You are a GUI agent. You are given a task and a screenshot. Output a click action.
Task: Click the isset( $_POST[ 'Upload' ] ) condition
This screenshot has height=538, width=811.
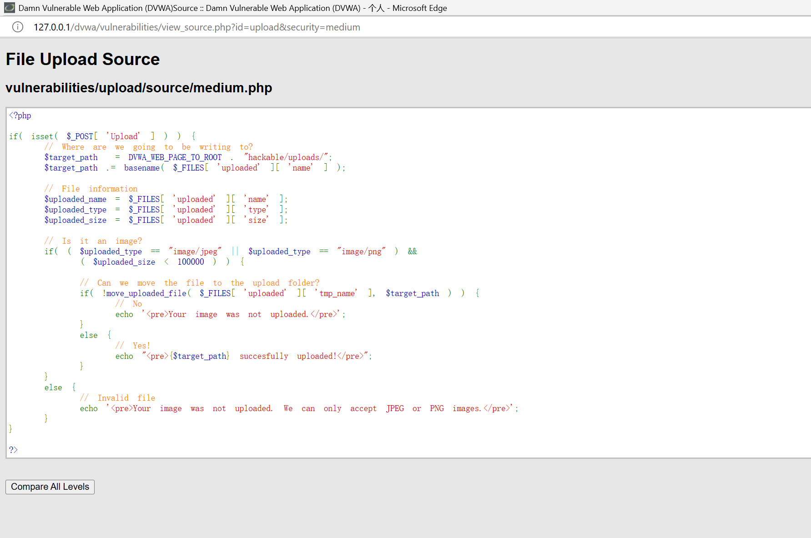[106, 136]
